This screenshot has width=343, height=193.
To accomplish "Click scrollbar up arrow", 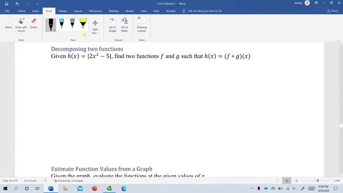I will point(341,44).
